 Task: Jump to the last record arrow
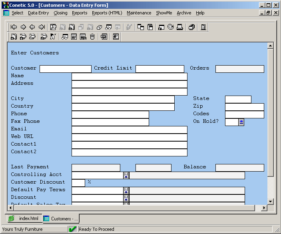[x=42, y=27]
